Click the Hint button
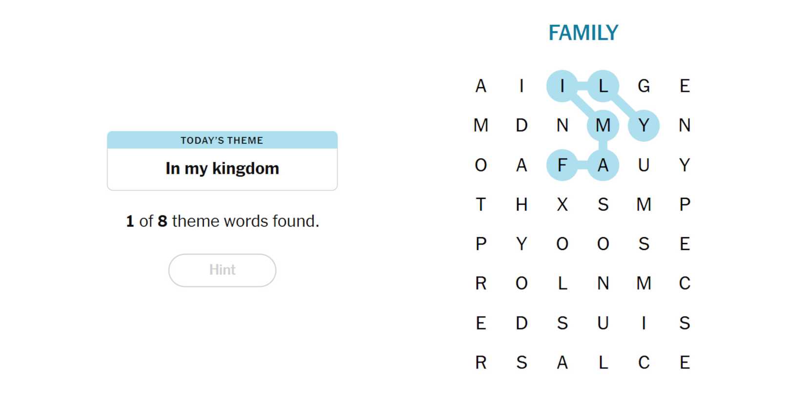The width and height of the screenshot is (805, 402). pyautogui.click(x=222, y=270)
